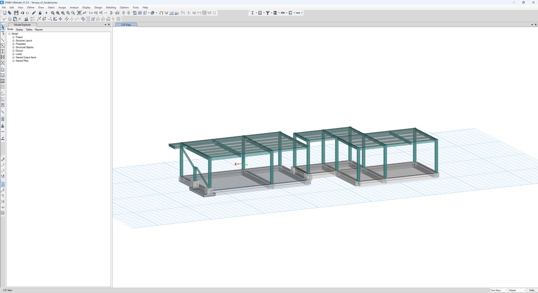Viewport: 538px width, 293px height.
Task: Toggle snap to intersections icon
Action: point(3,202)
